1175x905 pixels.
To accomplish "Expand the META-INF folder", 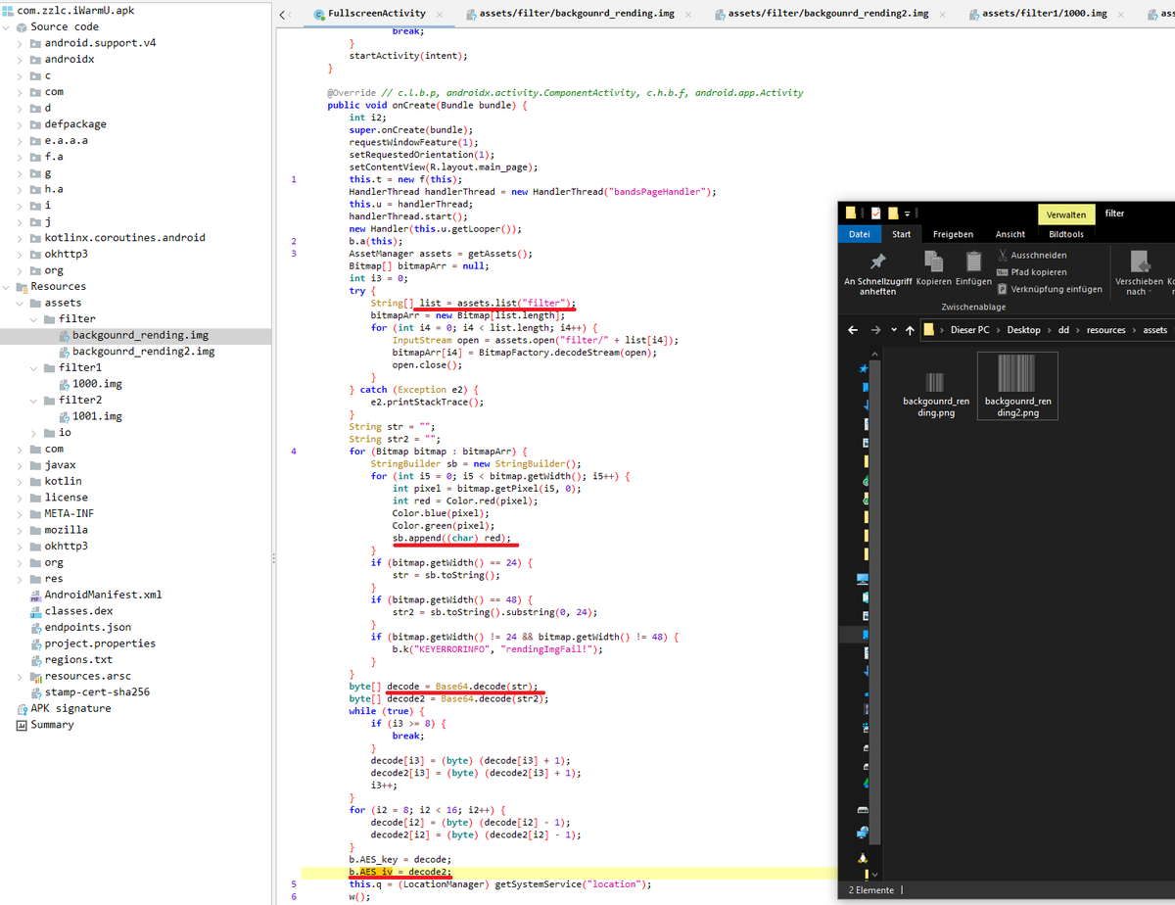I will point(22,513).
